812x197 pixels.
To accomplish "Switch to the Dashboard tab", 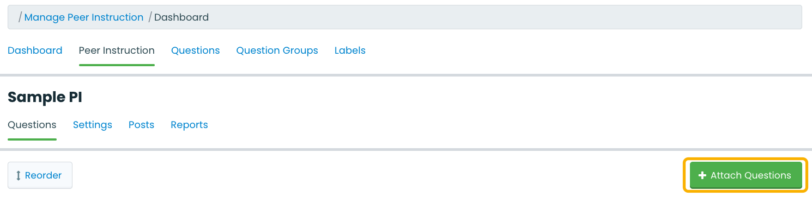I will 35,50.
